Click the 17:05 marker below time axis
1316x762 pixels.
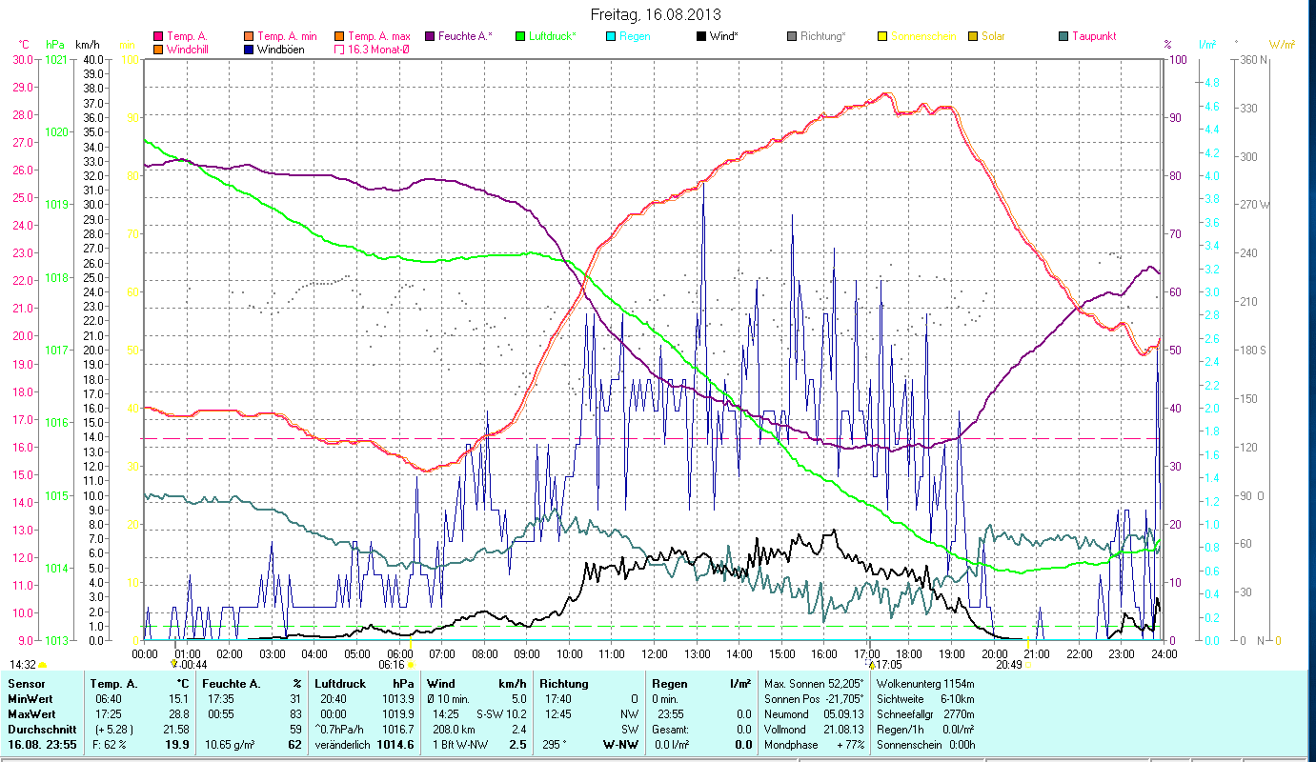[871, 665]
